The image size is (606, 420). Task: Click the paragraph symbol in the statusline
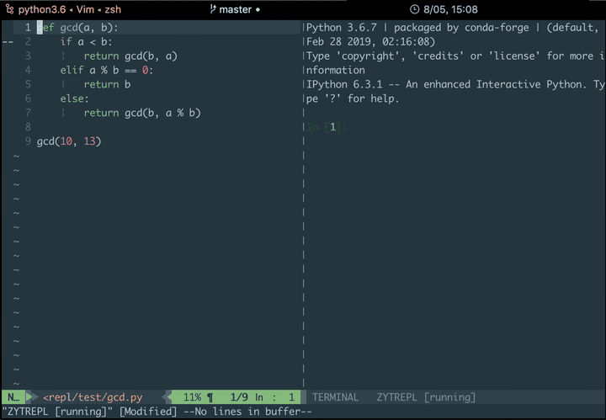coord(210,397)
